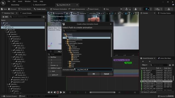Select the scale gizmo tool
Screen dimensions: 175x98
coord(115,13)
